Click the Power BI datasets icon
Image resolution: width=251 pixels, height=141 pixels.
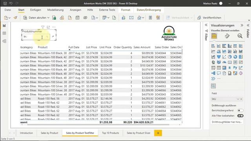(62, 18)
